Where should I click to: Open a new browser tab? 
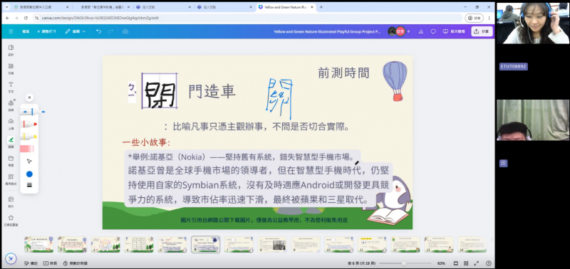click(321, 7)
